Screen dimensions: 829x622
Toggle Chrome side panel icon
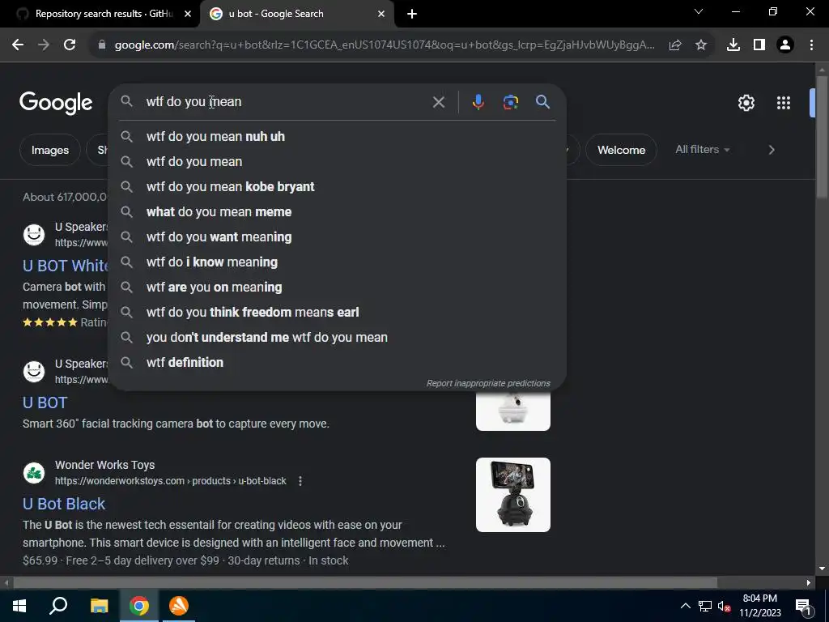(759, 45)
